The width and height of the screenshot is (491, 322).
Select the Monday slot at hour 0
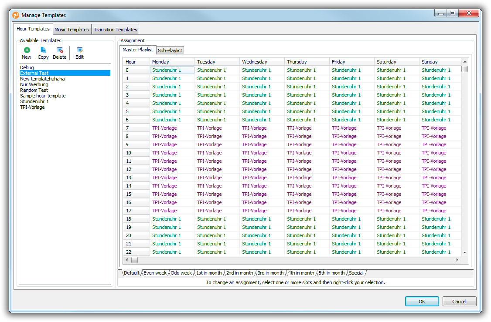[172, 70]
